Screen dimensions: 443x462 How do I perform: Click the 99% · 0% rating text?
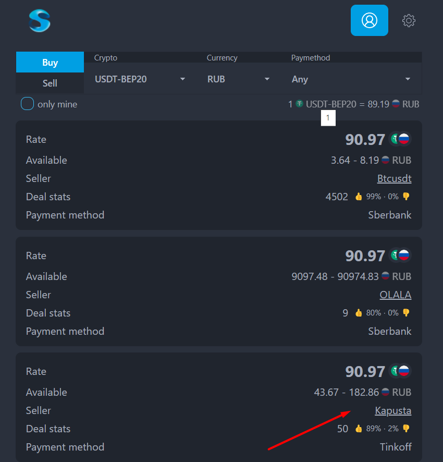click(383, 197)
